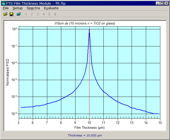
Task: Open the Setup menu
Action: coord(18,8)
